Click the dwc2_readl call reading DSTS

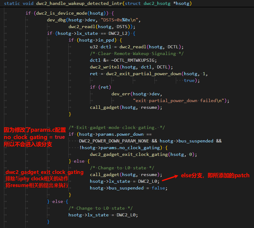[x=81, y=27]
